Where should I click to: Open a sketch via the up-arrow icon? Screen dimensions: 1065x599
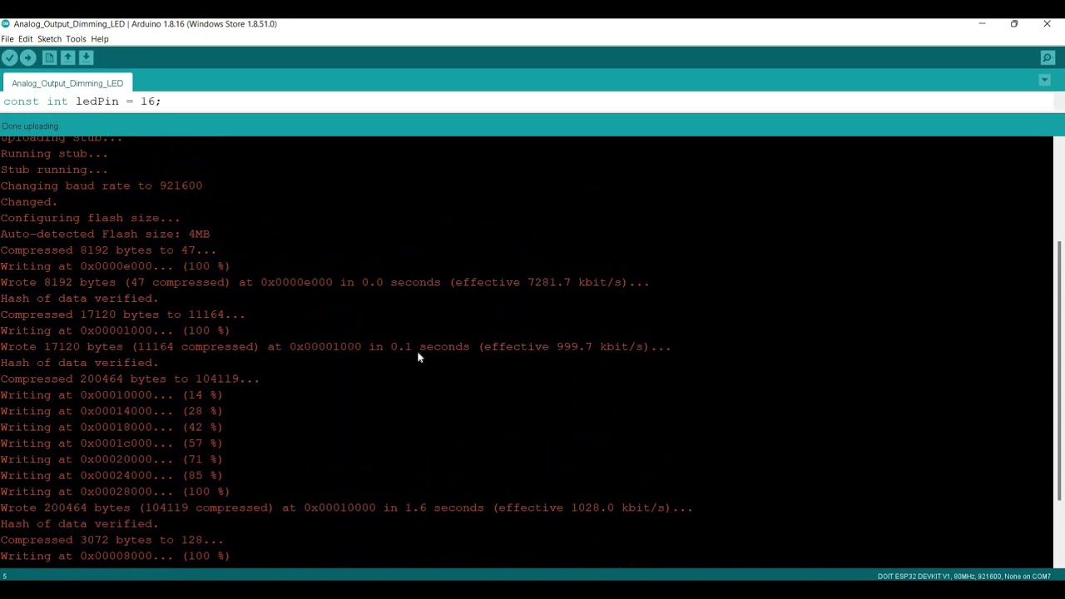pyautogui.click(x=67, y=57)
